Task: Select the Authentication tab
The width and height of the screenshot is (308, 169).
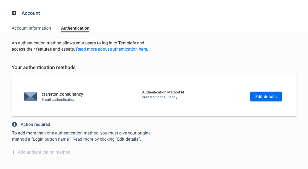Action: tap(75, 28)
